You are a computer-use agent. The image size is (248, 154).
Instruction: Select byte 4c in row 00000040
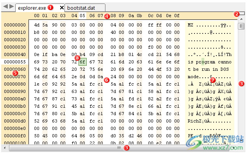pyautogui.click(x=139, y=54)
